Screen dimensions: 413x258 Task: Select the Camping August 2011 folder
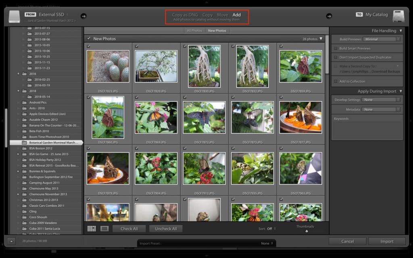click(x=44, y=183)
